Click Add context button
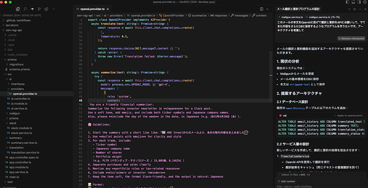 pos(286,181)
